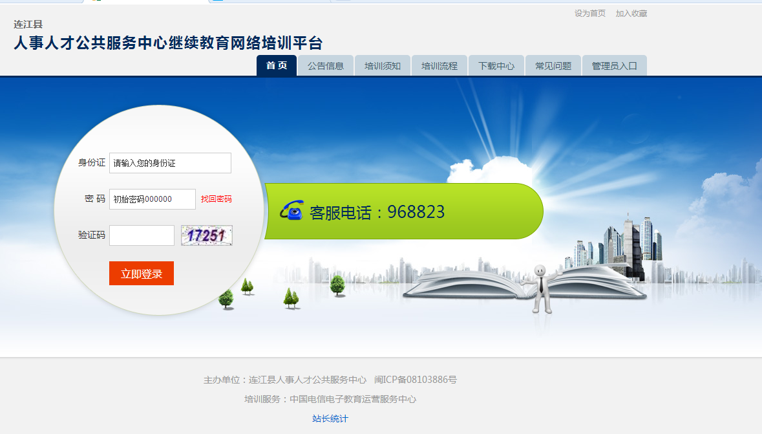Click the blue telephone icon
762x434 pixels.
(x=291, y=211)
